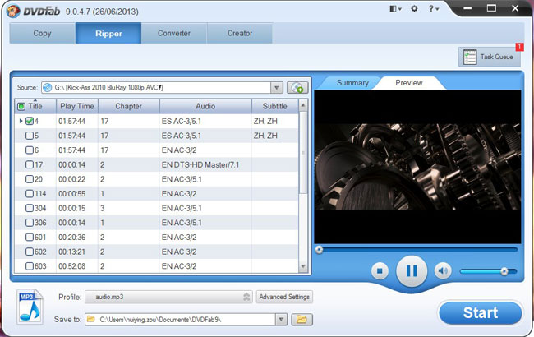The height and width of the screenshot is (337, 534).
Task: Click scroll down arrow in title list
Action: pyautogui.click(x=303, y=266)
